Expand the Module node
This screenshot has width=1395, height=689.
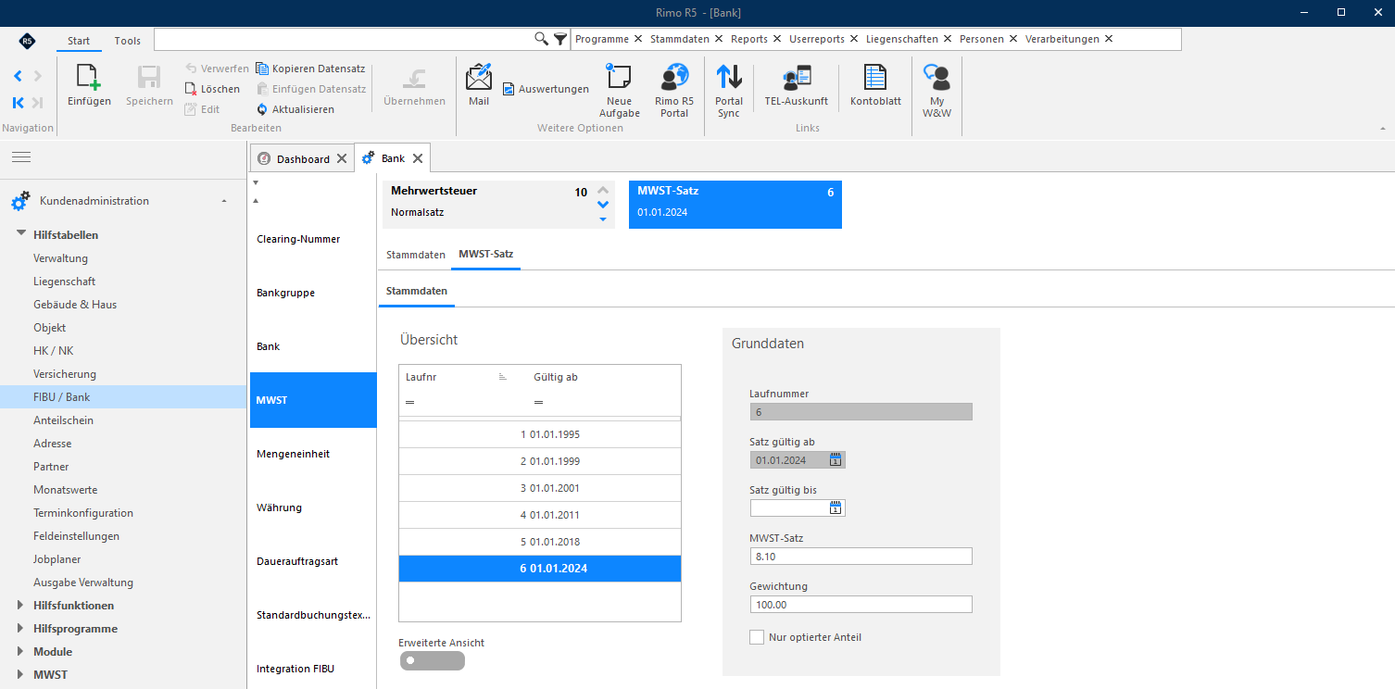20,652
